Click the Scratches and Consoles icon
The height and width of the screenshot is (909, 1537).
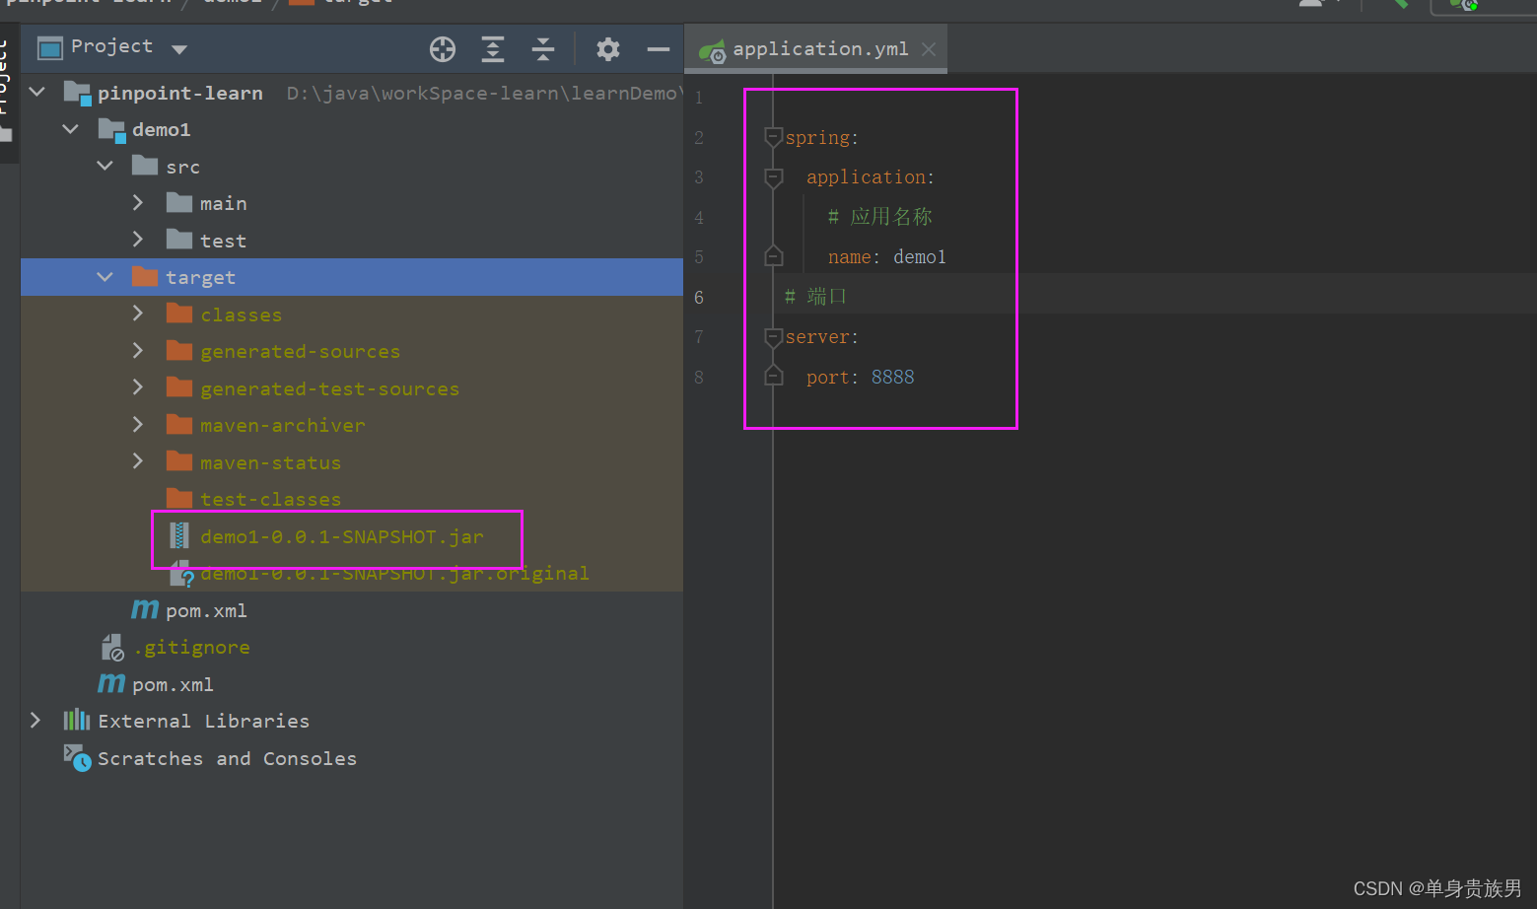point(78,757)
